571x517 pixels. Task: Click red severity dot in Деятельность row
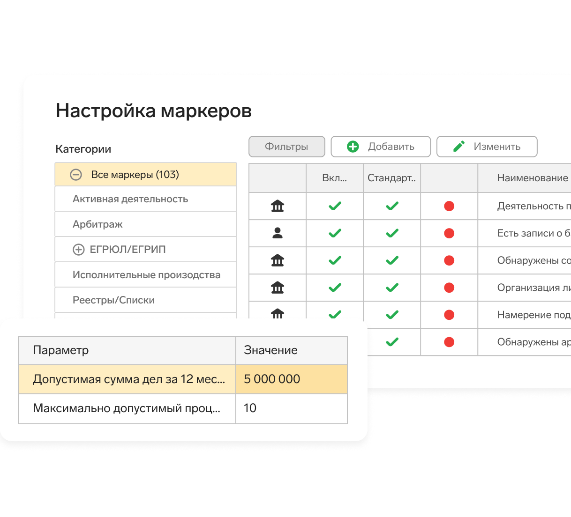point(449,206)
